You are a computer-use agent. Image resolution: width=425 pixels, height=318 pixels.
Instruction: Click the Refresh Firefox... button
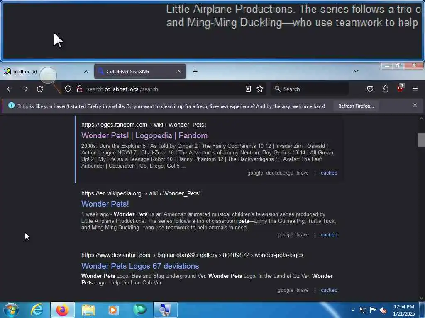(x=356, y=106)
